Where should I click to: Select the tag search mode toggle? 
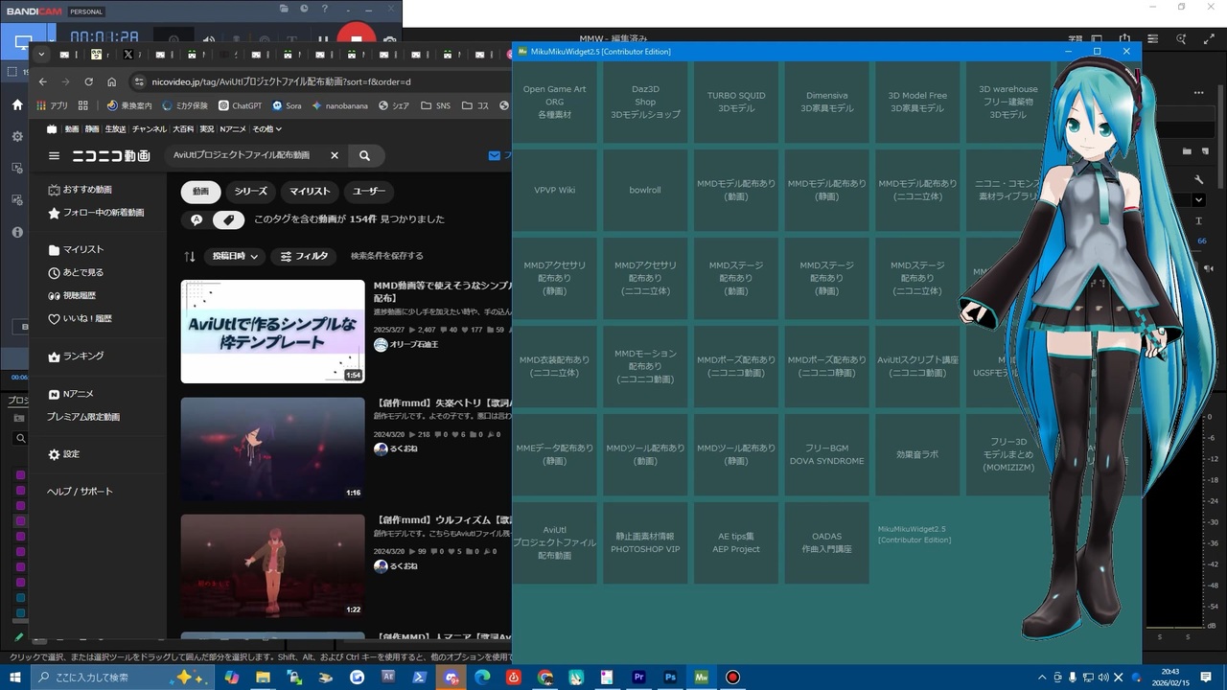click(228, 219)
